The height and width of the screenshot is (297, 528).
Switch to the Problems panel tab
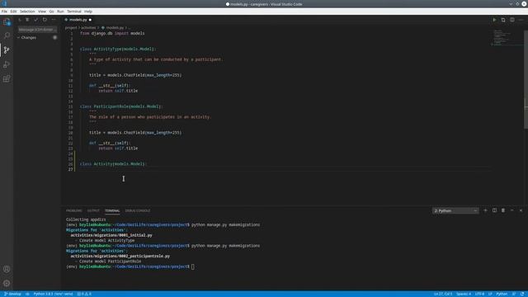tap(73, 211)
